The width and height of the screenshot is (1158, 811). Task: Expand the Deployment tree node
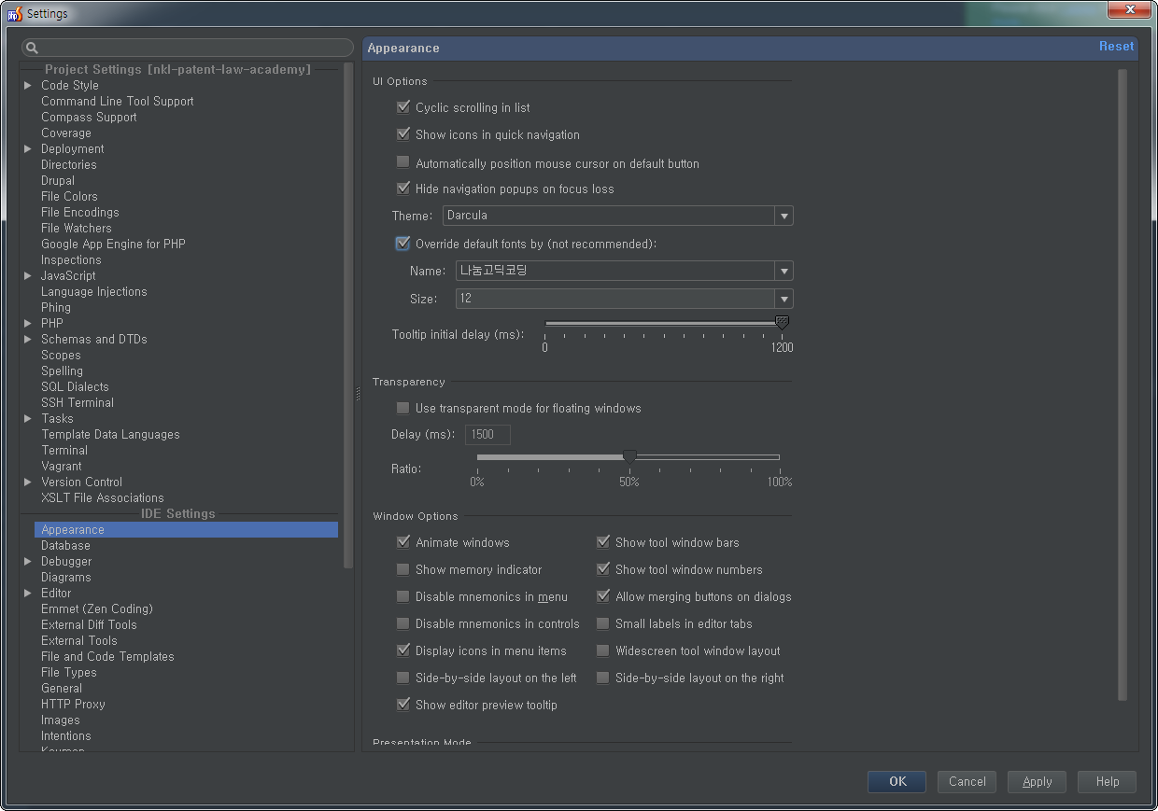(28, 148)
